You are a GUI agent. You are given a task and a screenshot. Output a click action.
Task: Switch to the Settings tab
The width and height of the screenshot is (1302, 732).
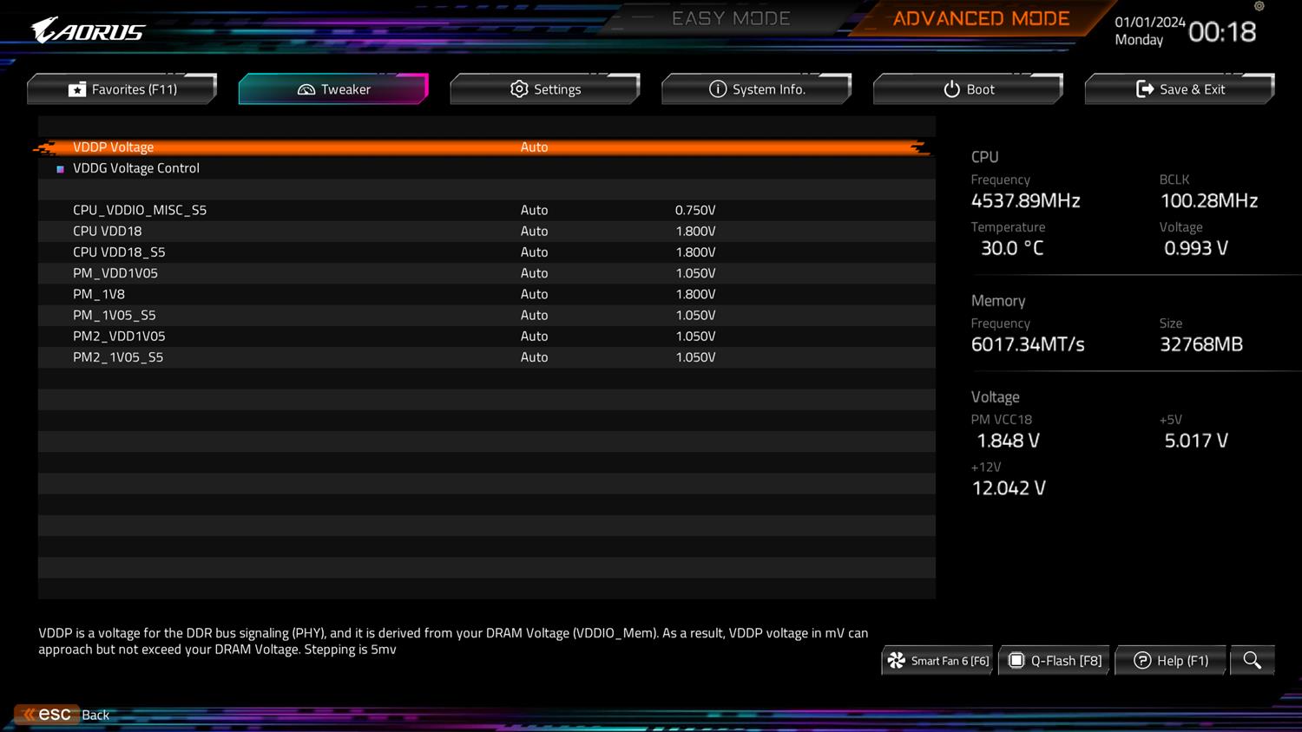pos(545,89)
